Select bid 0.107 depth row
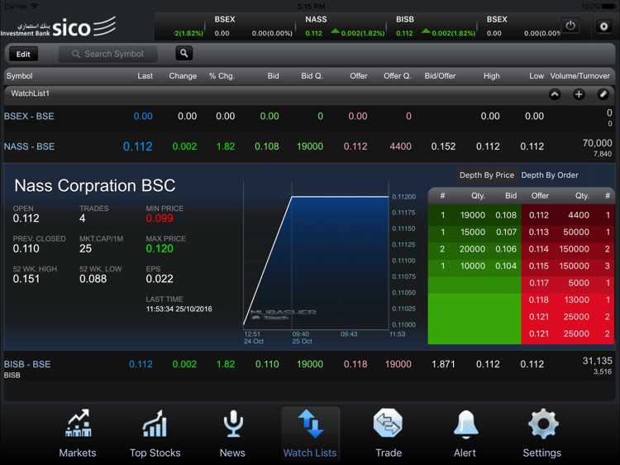620x465 pixels. click(475, 232)
